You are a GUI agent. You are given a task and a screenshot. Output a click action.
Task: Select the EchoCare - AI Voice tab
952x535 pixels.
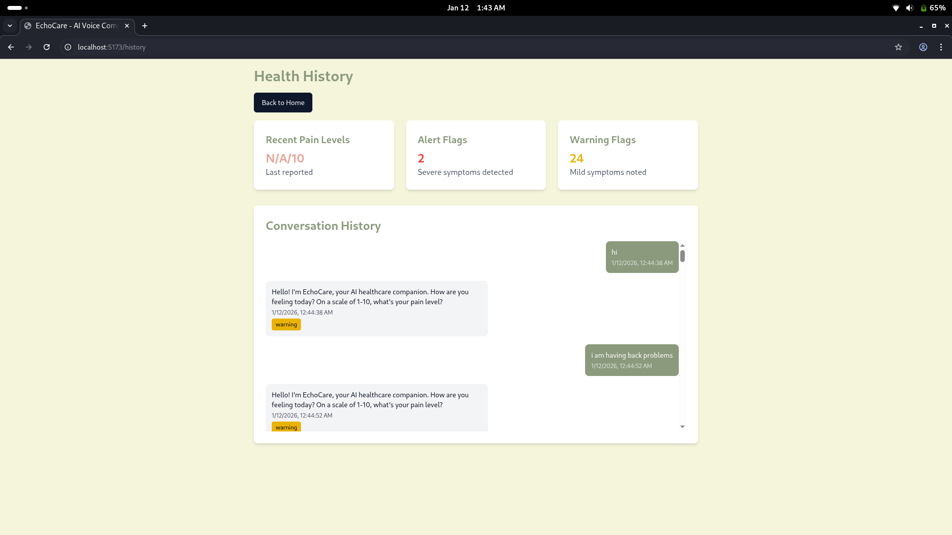pyautogui.click(x=74, y=26)
